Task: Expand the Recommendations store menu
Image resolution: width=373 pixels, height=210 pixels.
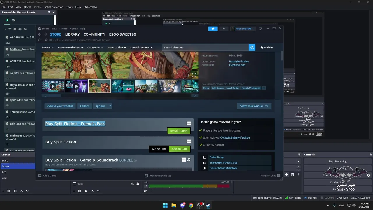Action: click(70, 48)
